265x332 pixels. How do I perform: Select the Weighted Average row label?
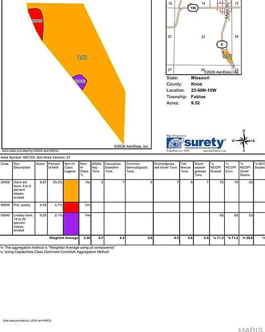[x=64, y=238]
